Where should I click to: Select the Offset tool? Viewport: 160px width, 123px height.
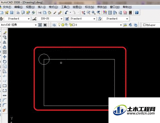(4, 47)
